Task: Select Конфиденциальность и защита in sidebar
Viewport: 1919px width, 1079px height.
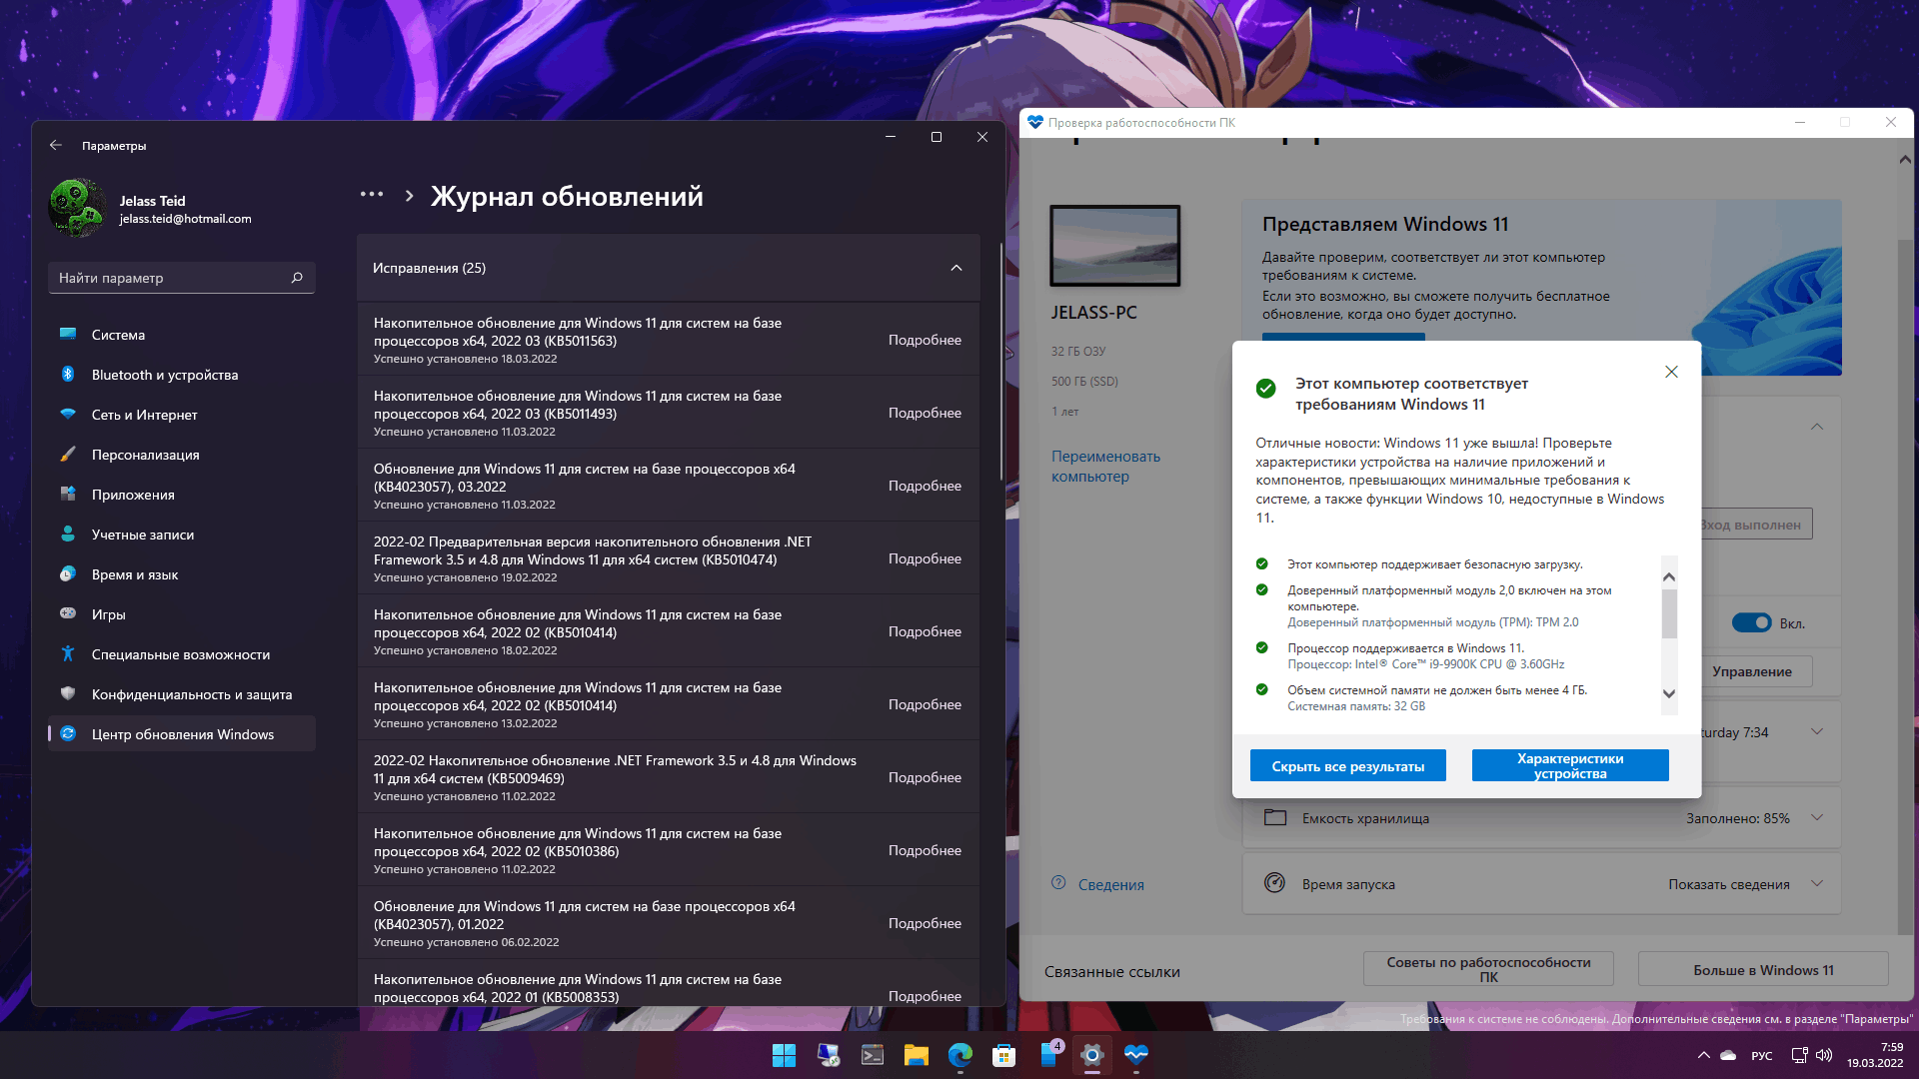Action: [x=182, y=694]
